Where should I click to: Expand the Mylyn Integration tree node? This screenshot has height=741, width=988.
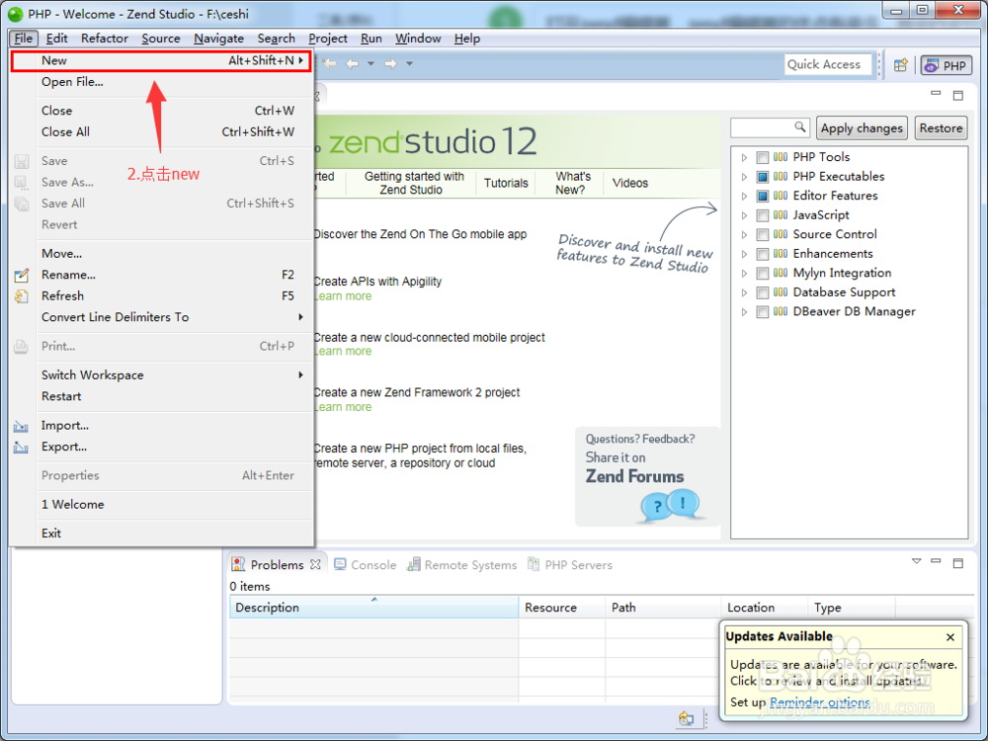click(744, 274)
